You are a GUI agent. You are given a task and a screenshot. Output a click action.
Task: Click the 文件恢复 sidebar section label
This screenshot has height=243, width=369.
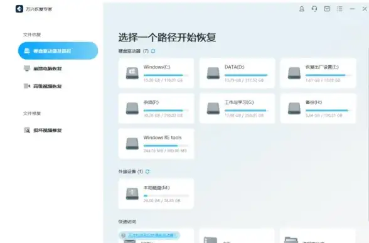click(x=32, y=35)
